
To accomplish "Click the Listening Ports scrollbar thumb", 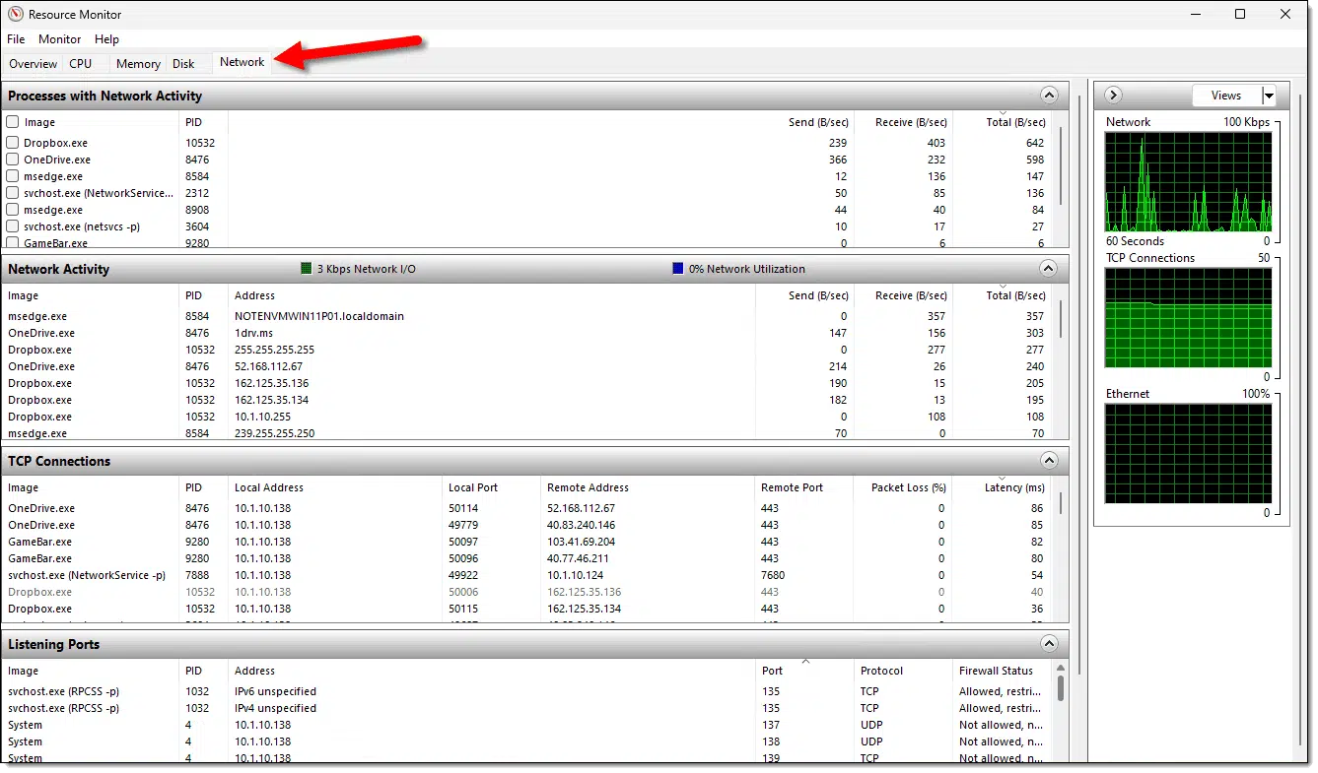I will 1061,687.
